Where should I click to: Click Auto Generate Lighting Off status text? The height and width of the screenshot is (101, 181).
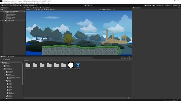pos(171,100)
